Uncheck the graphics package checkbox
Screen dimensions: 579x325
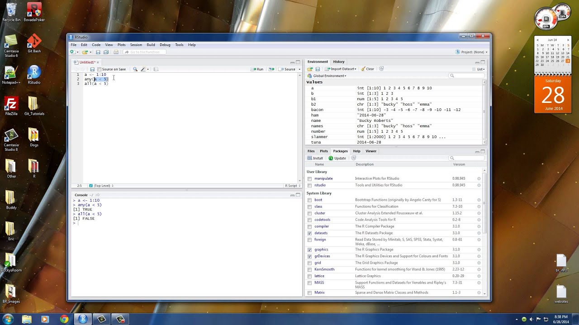309,250
